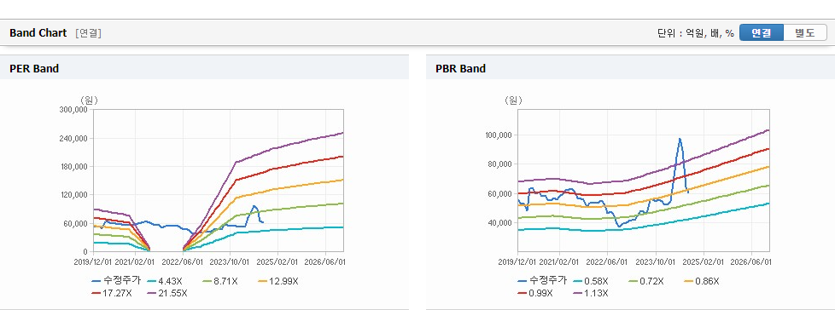Click the stock price peak in PBR chart
Image resolution: width=835 pixels, height=310 pixels.
(680, 139)
